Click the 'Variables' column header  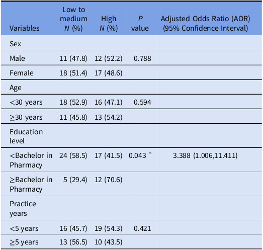(x=25, y=28)
